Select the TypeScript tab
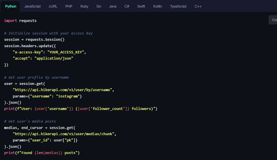Screen dimensions: 277x160 click(x=178, y=7)
